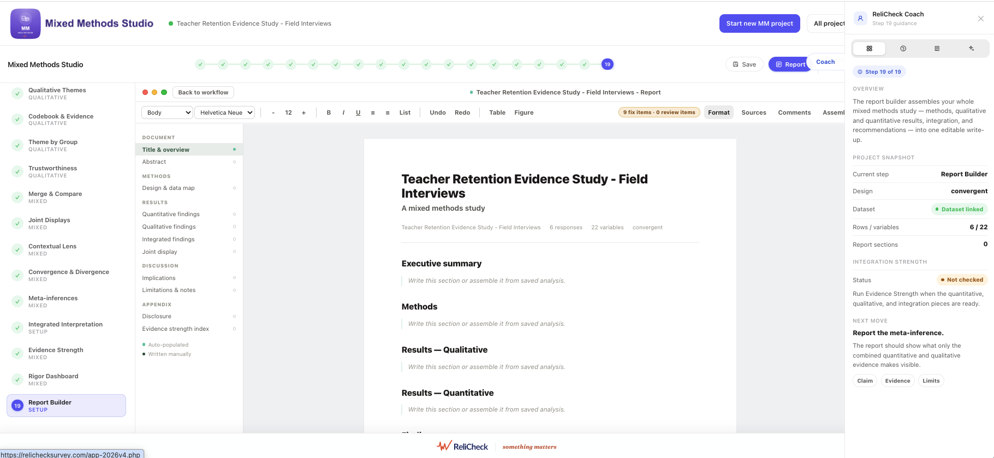Apply bold formatting in the toolbar
The height and width of the screenshot is (458, 994).
329,112
